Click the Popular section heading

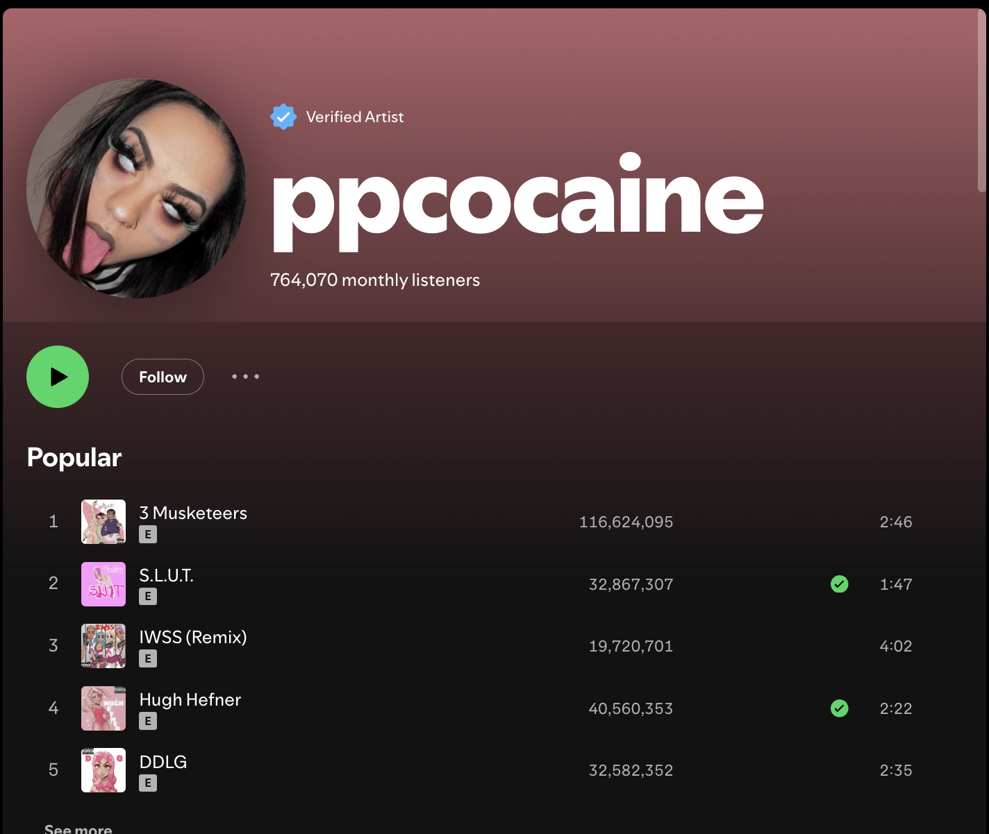[x=74, y=457]
